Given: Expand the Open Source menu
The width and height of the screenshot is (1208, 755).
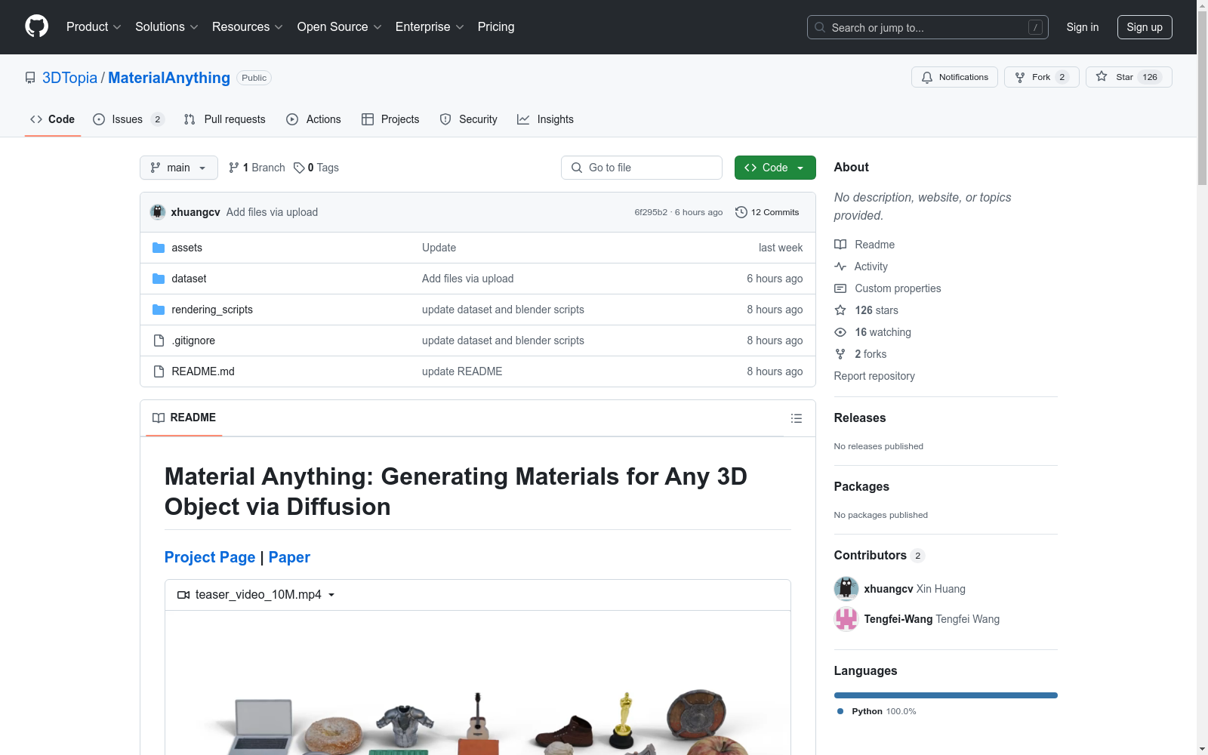Looking at the screenshot, I should coord(340,26).
